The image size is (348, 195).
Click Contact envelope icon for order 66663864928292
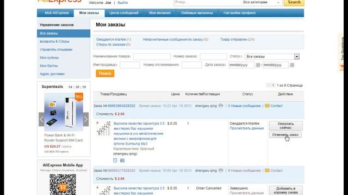coord(267,106)
